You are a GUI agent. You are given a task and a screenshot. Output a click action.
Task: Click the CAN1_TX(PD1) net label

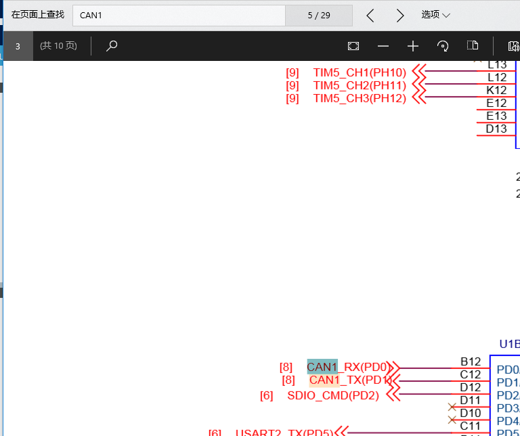coord(351,380)
